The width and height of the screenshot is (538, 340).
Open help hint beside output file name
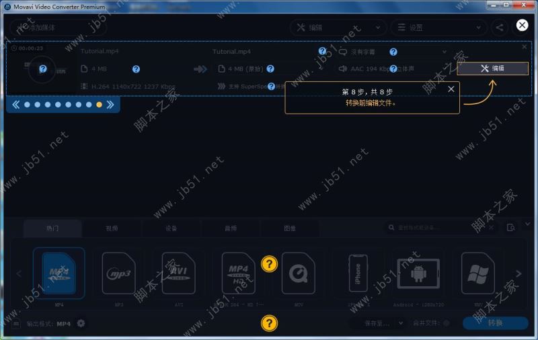(x=322, y=51)
